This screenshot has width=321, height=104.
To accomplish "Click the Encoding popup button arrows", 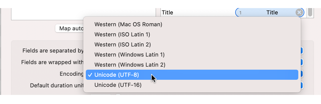I will tap(302, 74).
